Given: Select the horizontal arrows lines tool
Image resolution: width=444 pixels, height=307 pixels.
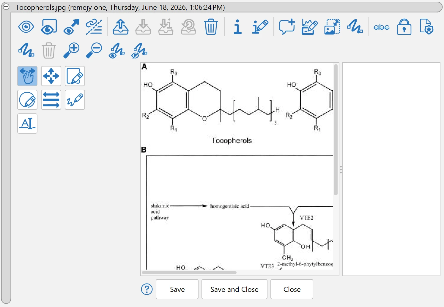Looking at the screenshot, I should coord(51,100).
